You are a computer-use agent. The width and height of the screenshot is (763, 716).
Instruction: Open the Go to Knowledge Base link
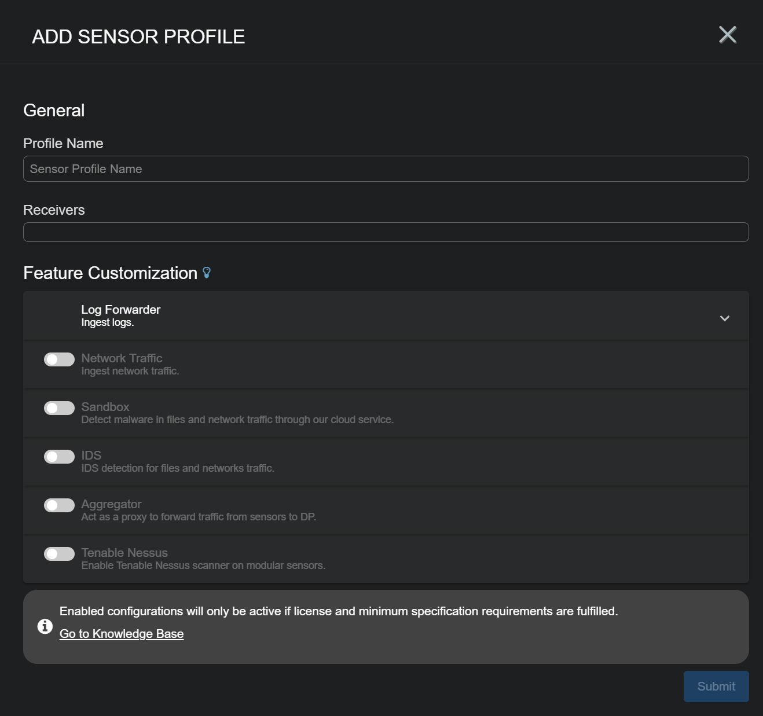tap(121, 633)
